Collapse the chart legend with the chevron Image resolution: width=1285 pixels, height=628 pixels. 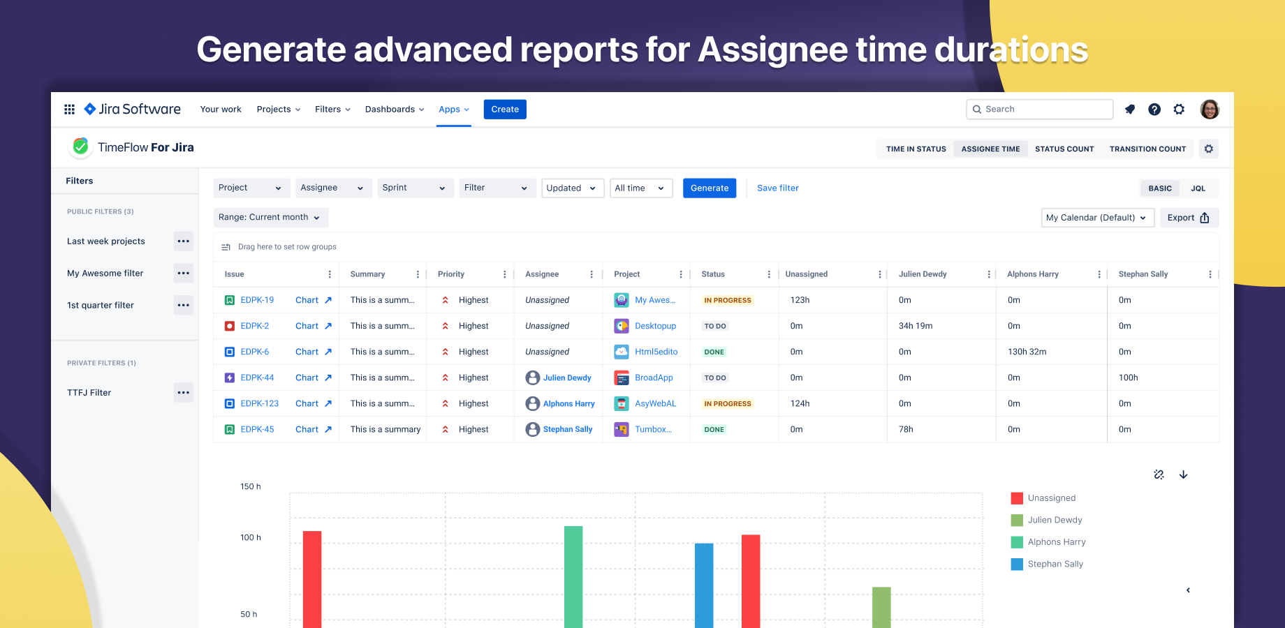(1189, 590)
